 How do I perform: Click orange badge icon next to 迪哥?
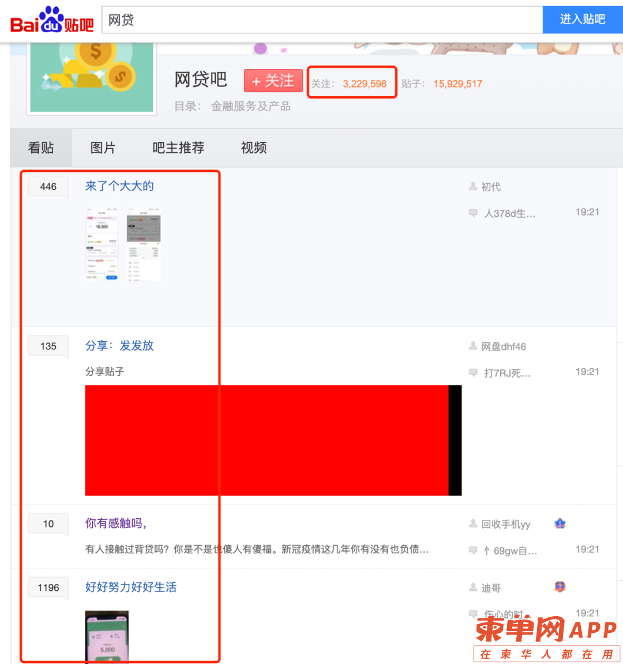(x=560, y=587)
